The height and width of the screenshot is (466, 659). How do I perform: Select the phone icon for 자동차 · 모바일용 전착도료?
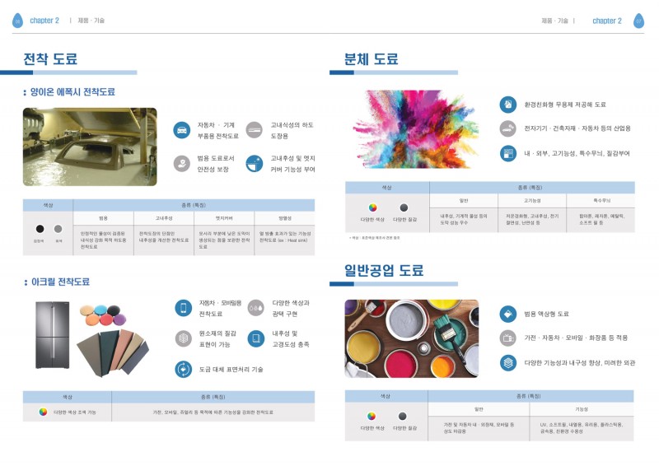[183, 308]
